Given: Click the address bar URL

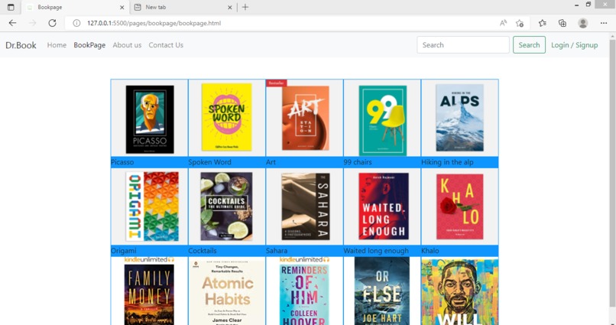Looking at the screenshot, I should 154,23.
